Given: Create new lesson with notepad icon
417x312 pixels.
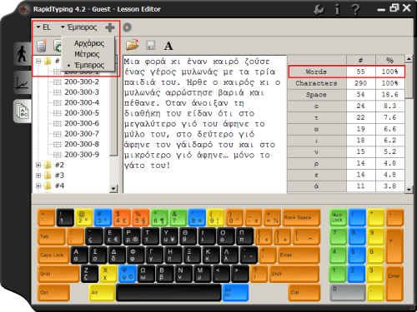Looking at the screenshot, I should click(x=42, y=46).
